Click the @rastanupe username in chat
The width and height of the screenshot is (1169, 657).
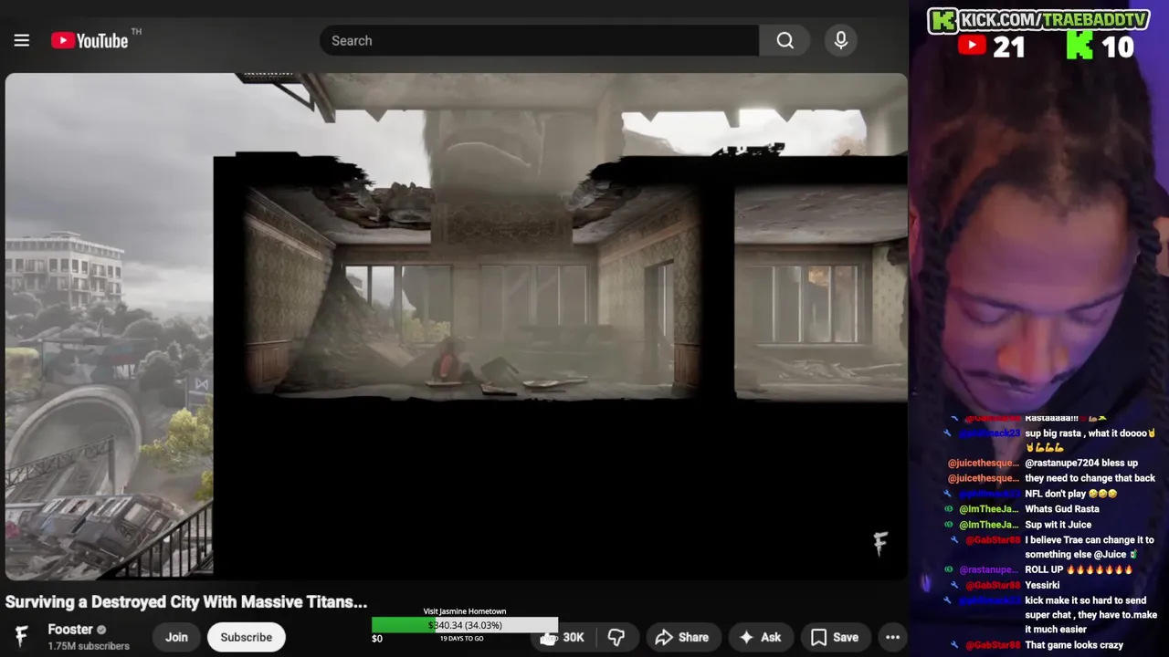pyautogui.click(x=988, y=569)
